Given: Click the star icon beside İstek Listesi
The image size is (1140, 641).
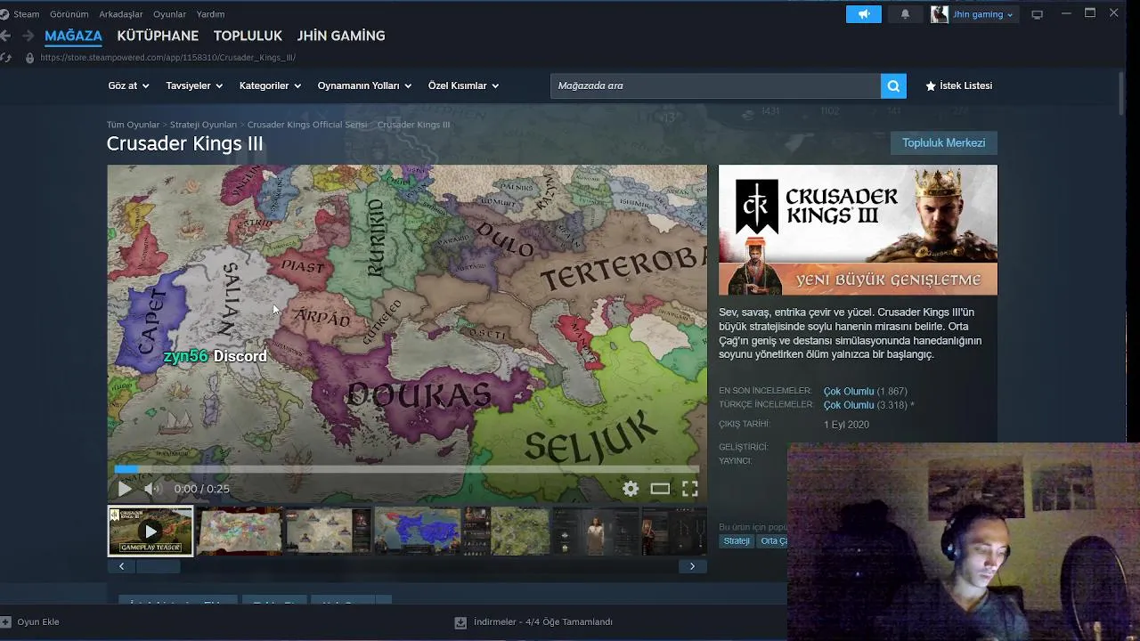Looking at the screenshot, I should (x=931, y=86).
